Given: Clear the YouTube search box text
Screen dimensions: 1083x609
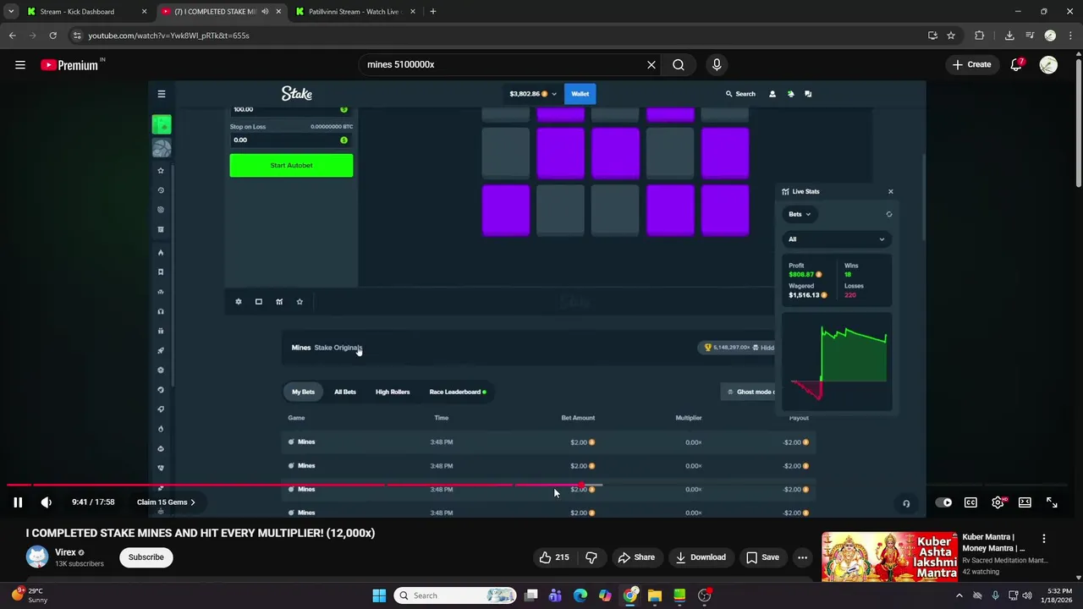Looking at the screenshot, I should pos(651,64).
